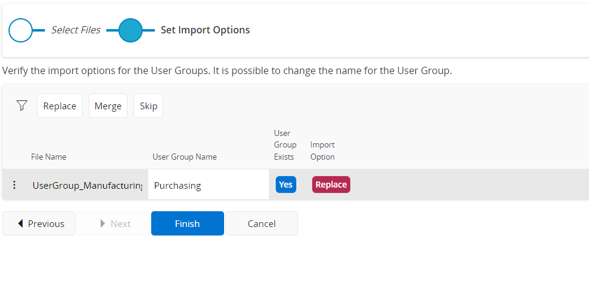Click the Replace button in the toolbar
Viewport: 589px width, 295px height.
pos(60,106)
